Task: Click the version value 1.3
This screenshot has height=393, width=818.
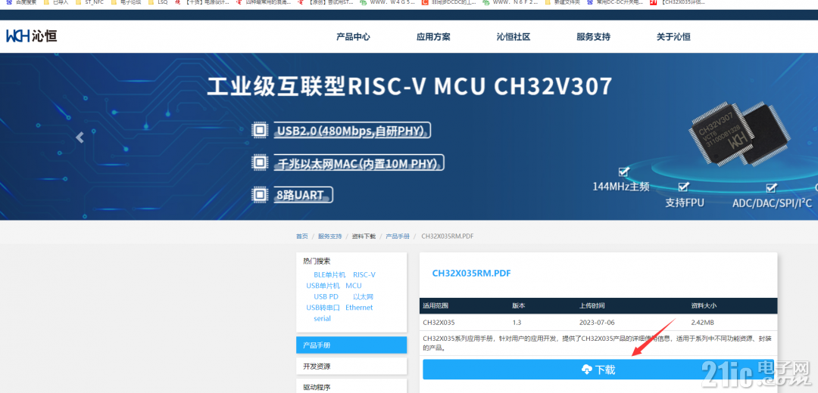Action: click(517, 322)
